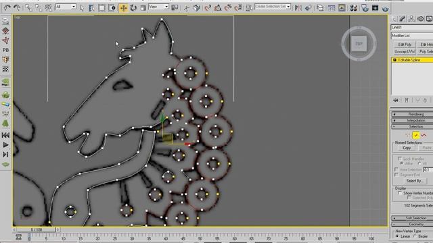Viewport: 433px width, 243px height.
Task: Expand the Soft Selection rollout
Action: [412, 218]
